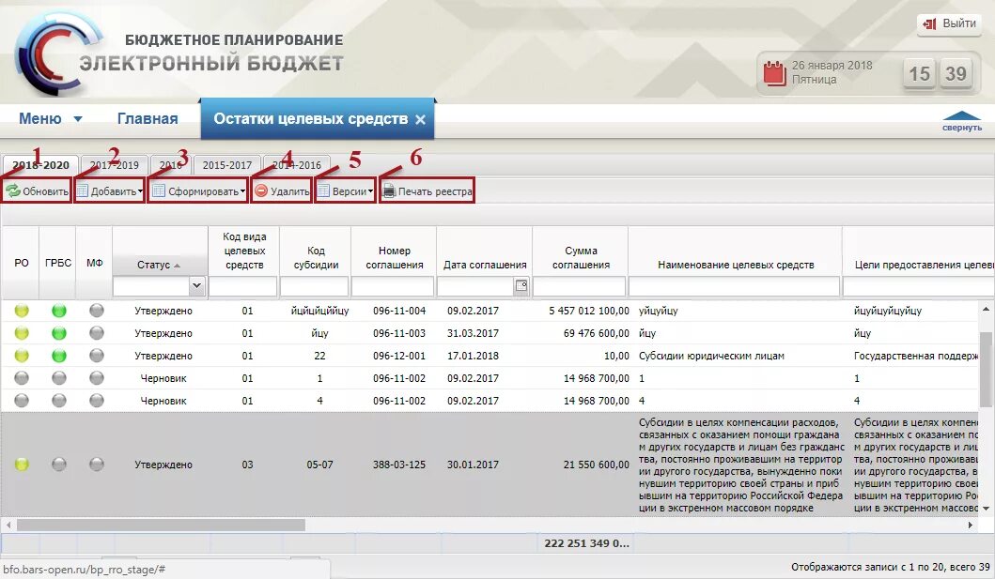This screenshot has width=995, height=579.
Task: Click ГРБС green indicator for row 096-11-003
Action: tap(59, 332)
